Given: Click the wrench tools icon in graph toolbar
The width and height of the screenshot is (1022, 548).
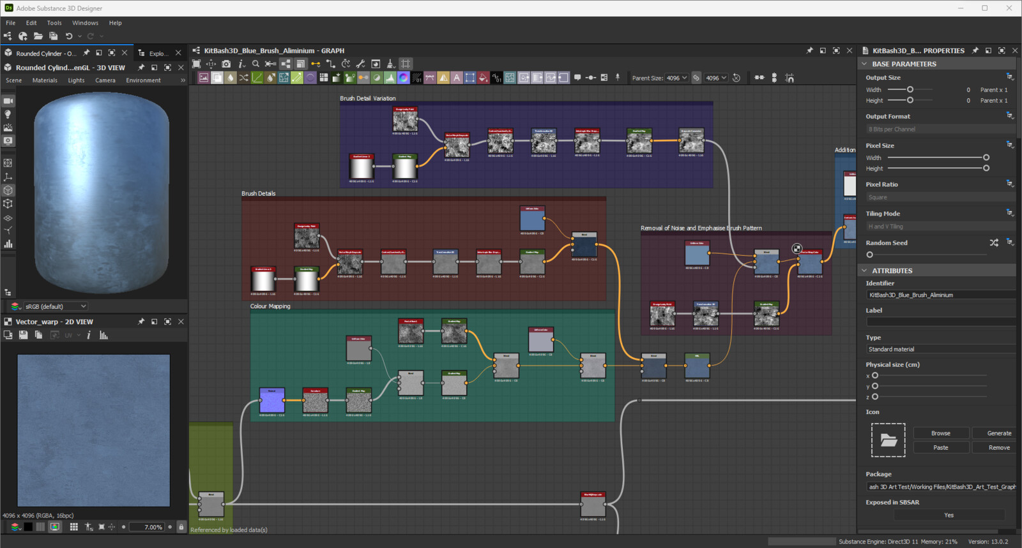Looking at the screenshot, I should [360, 64].
